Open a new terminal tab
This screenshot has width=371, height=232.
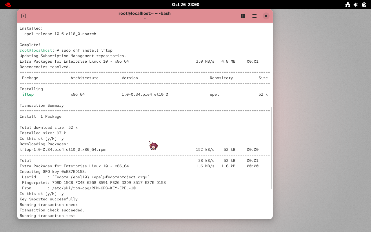(x=23, y=16)
